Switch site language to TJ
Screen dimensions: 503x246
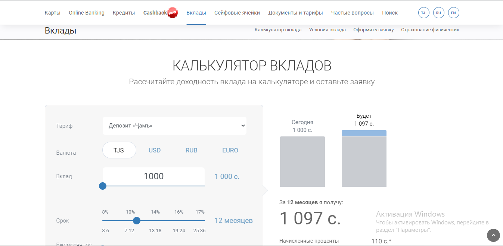pyautogui.click(x=423, y=13)
